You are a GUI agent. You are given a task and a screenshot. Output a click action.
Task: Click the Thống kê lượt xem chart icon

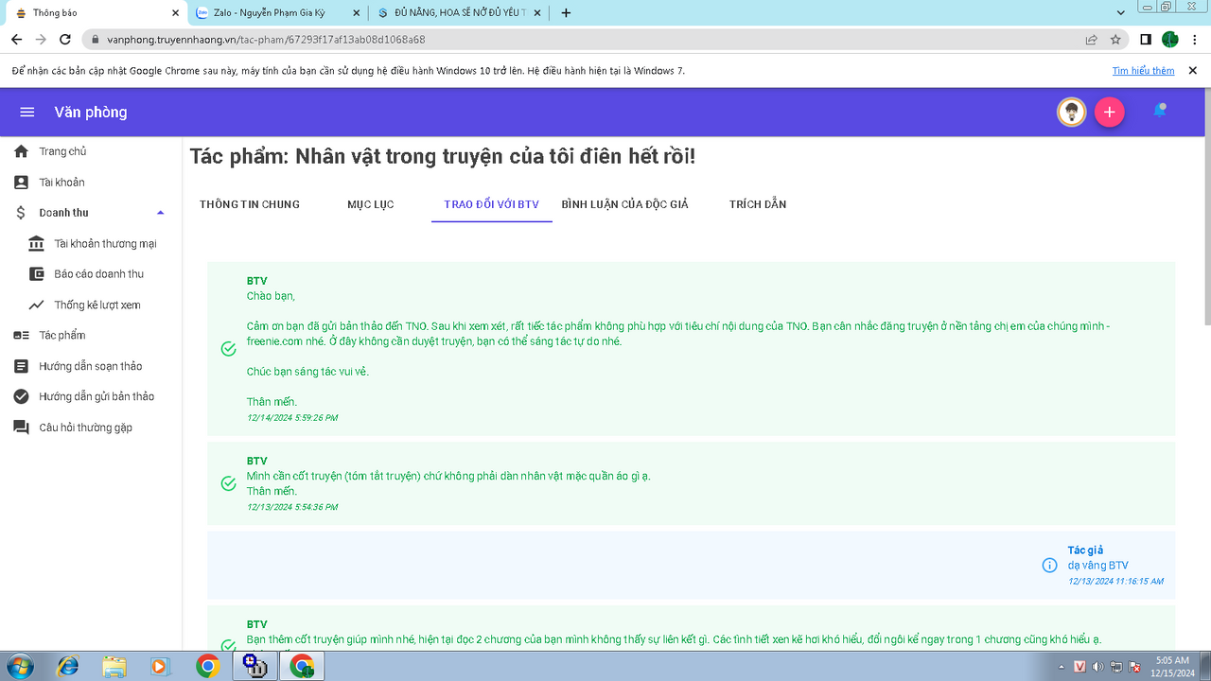pyautogui.click(x=36, y=306)
